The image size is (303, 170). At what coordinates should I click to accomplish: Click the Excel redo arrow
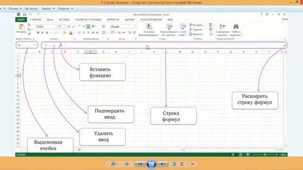pos(38,15)
